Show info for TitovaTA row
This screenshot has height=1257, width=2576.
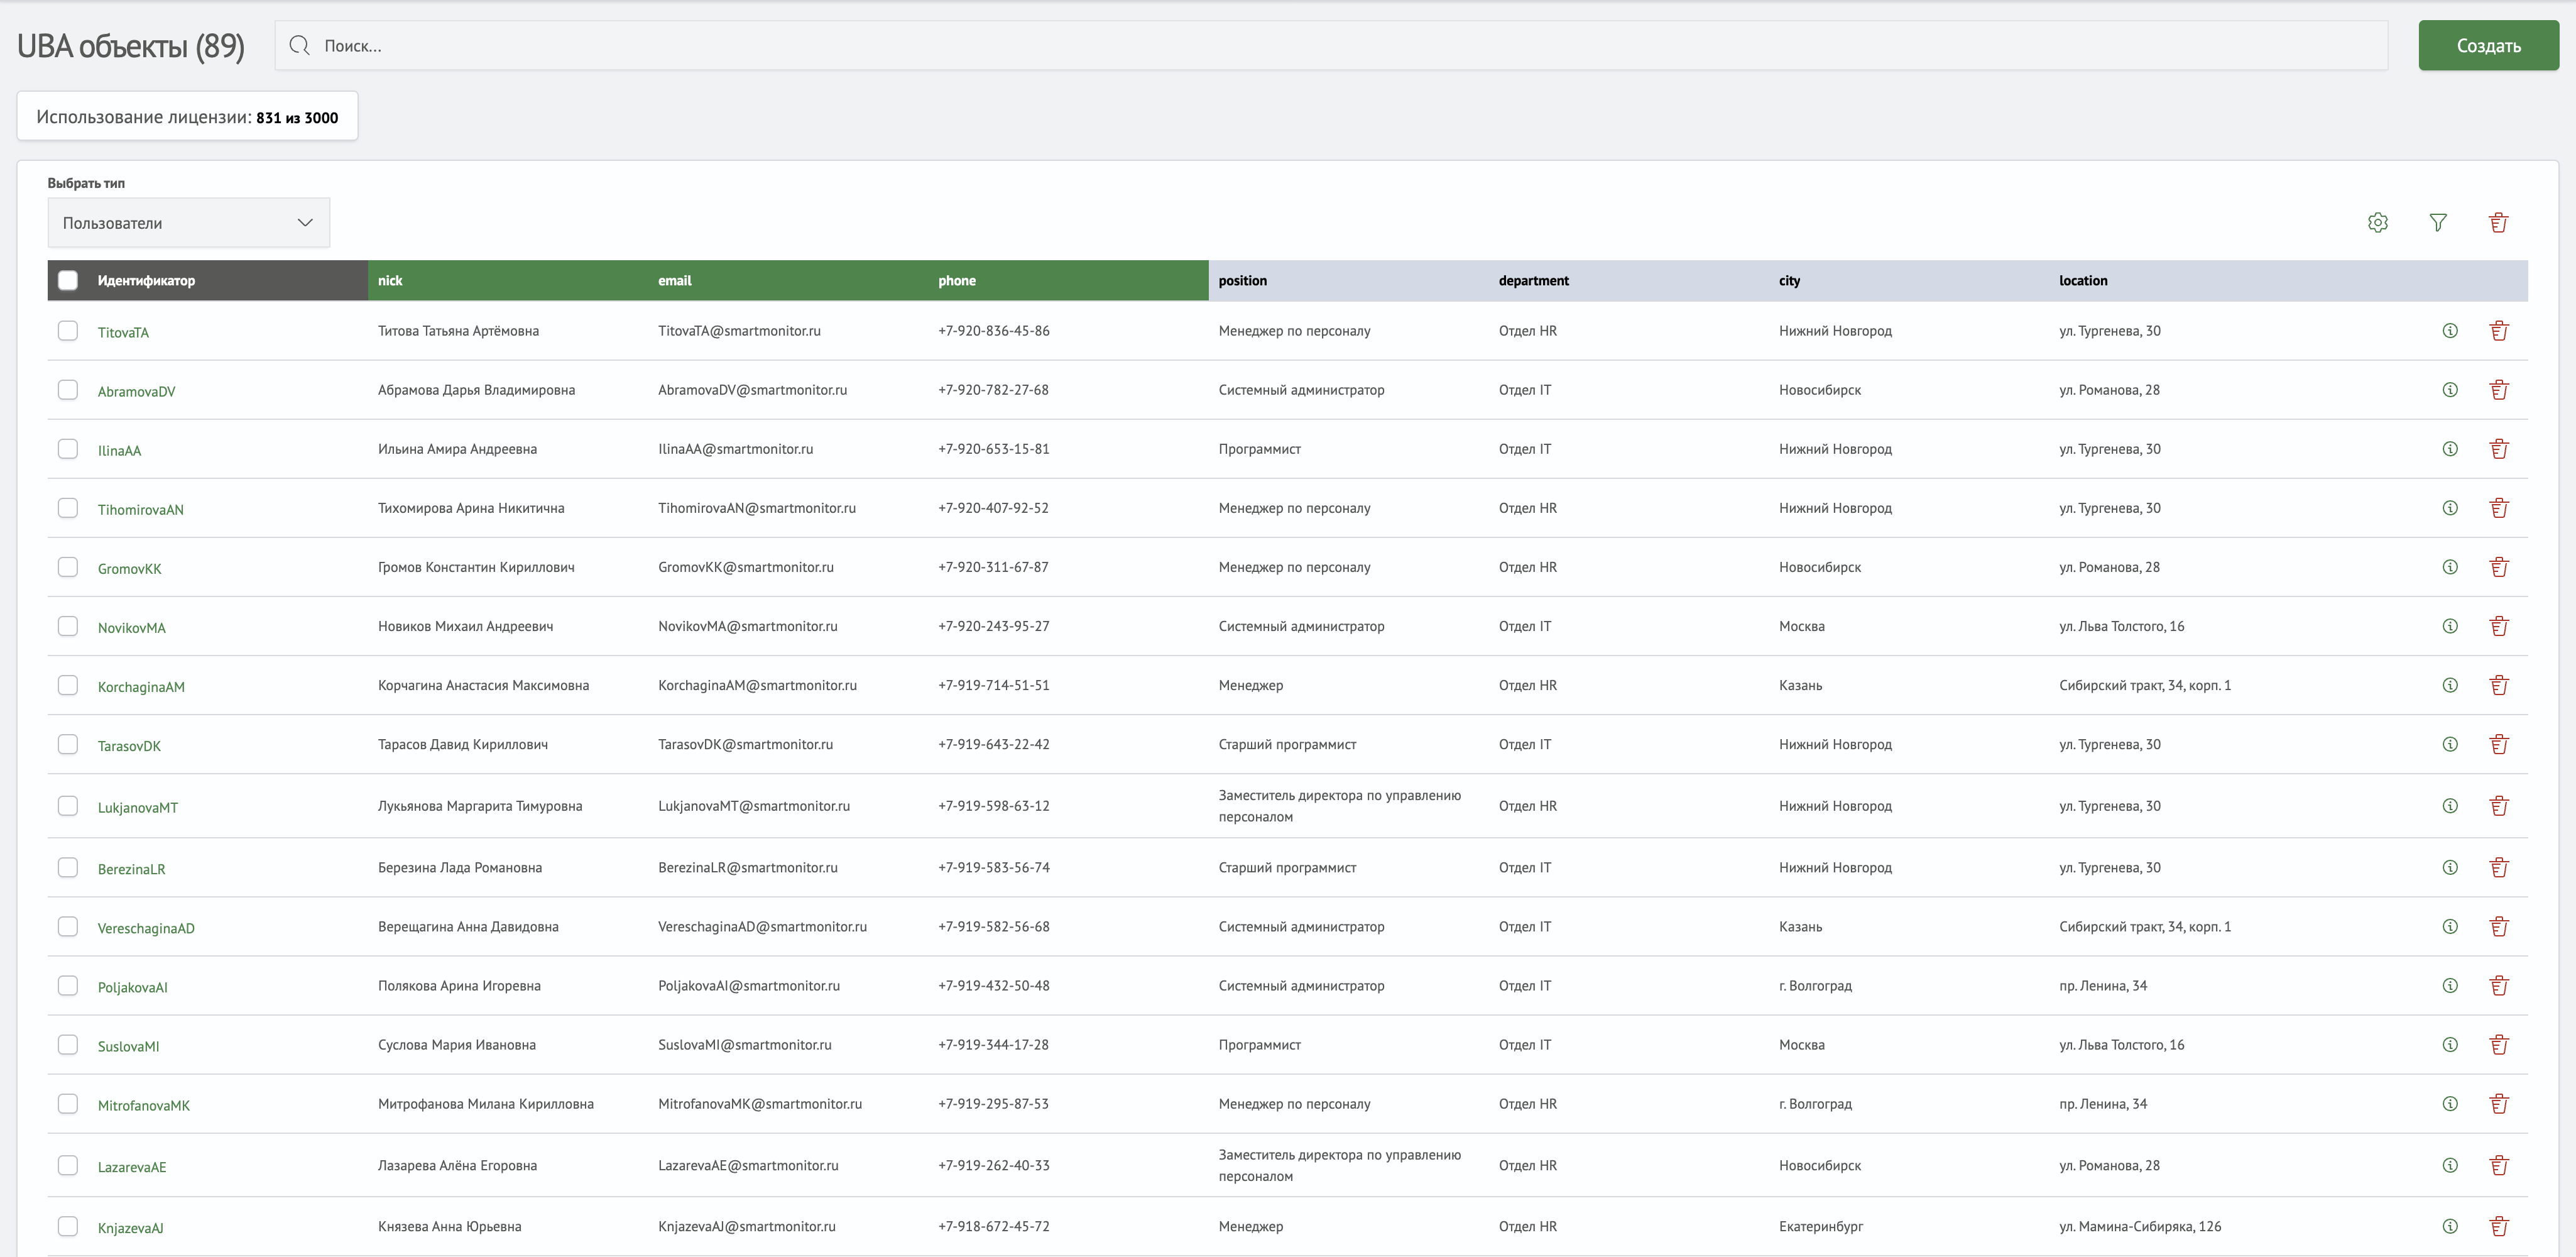point(2449,331)
